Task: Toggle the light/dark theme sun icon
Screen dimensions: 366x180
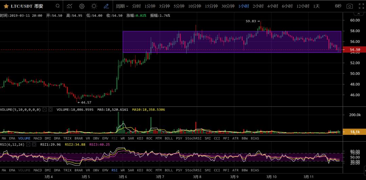Action: (94, 6)
